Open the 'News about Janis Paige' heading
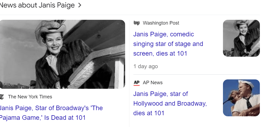This screenshot has height=127, width=262. click(x=37, y=5)
